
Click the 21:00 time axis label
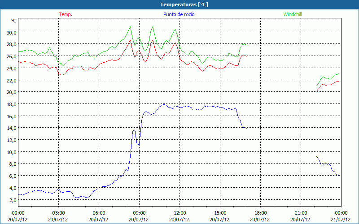[301, 213]
